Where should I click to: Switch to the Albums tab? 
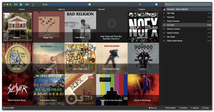click(62, 9)
